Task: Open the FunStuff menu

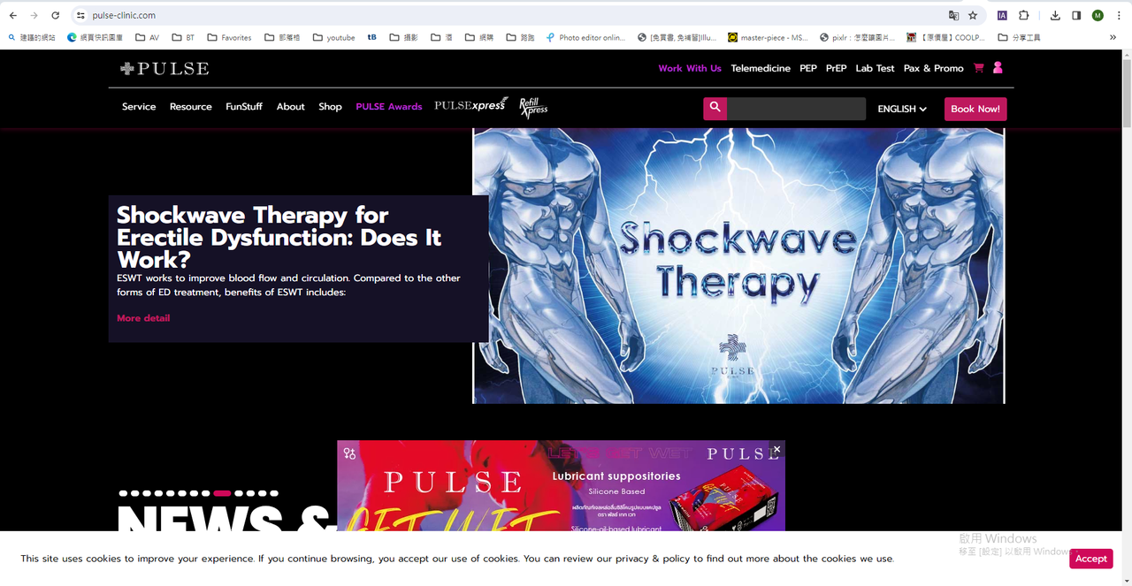Action: pyautogui.click(x=244, y=107)
